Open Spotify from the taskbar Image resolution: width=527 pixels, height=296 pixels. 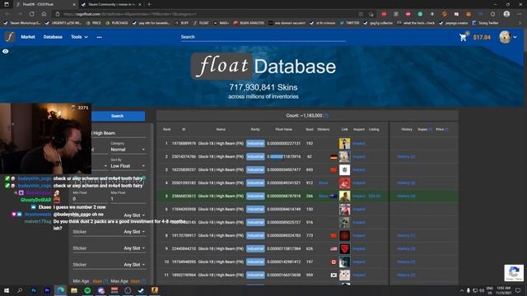coord(88,290)
